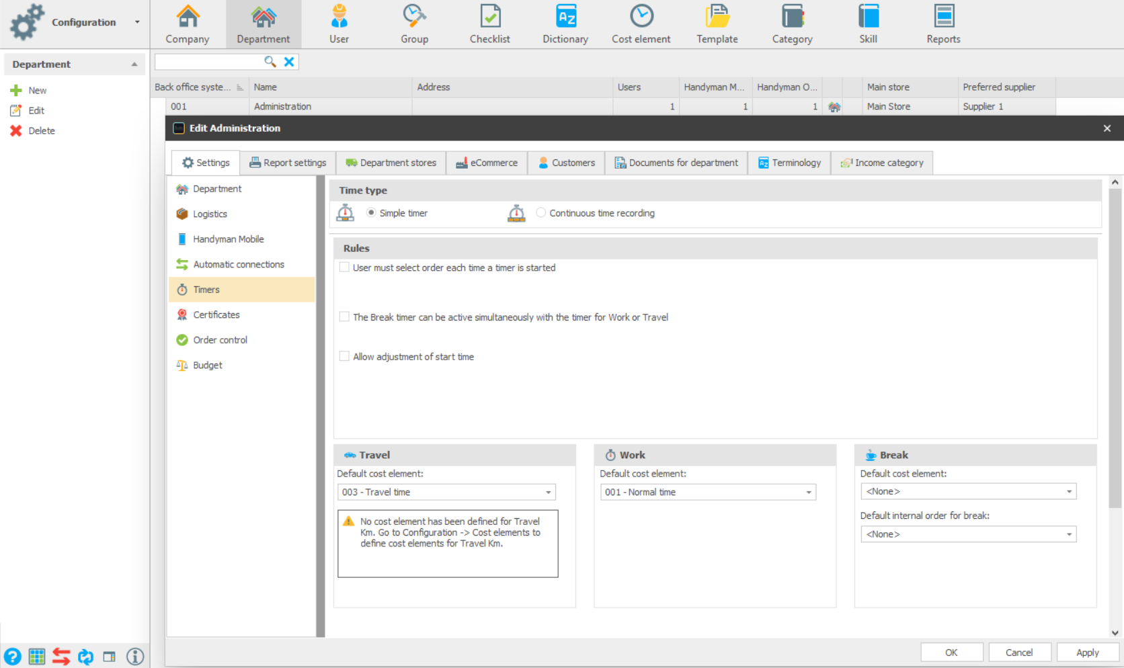The width and height of the screenshot is (1124, 668).
Task: Click the OK button
Action: coord(951,653)
